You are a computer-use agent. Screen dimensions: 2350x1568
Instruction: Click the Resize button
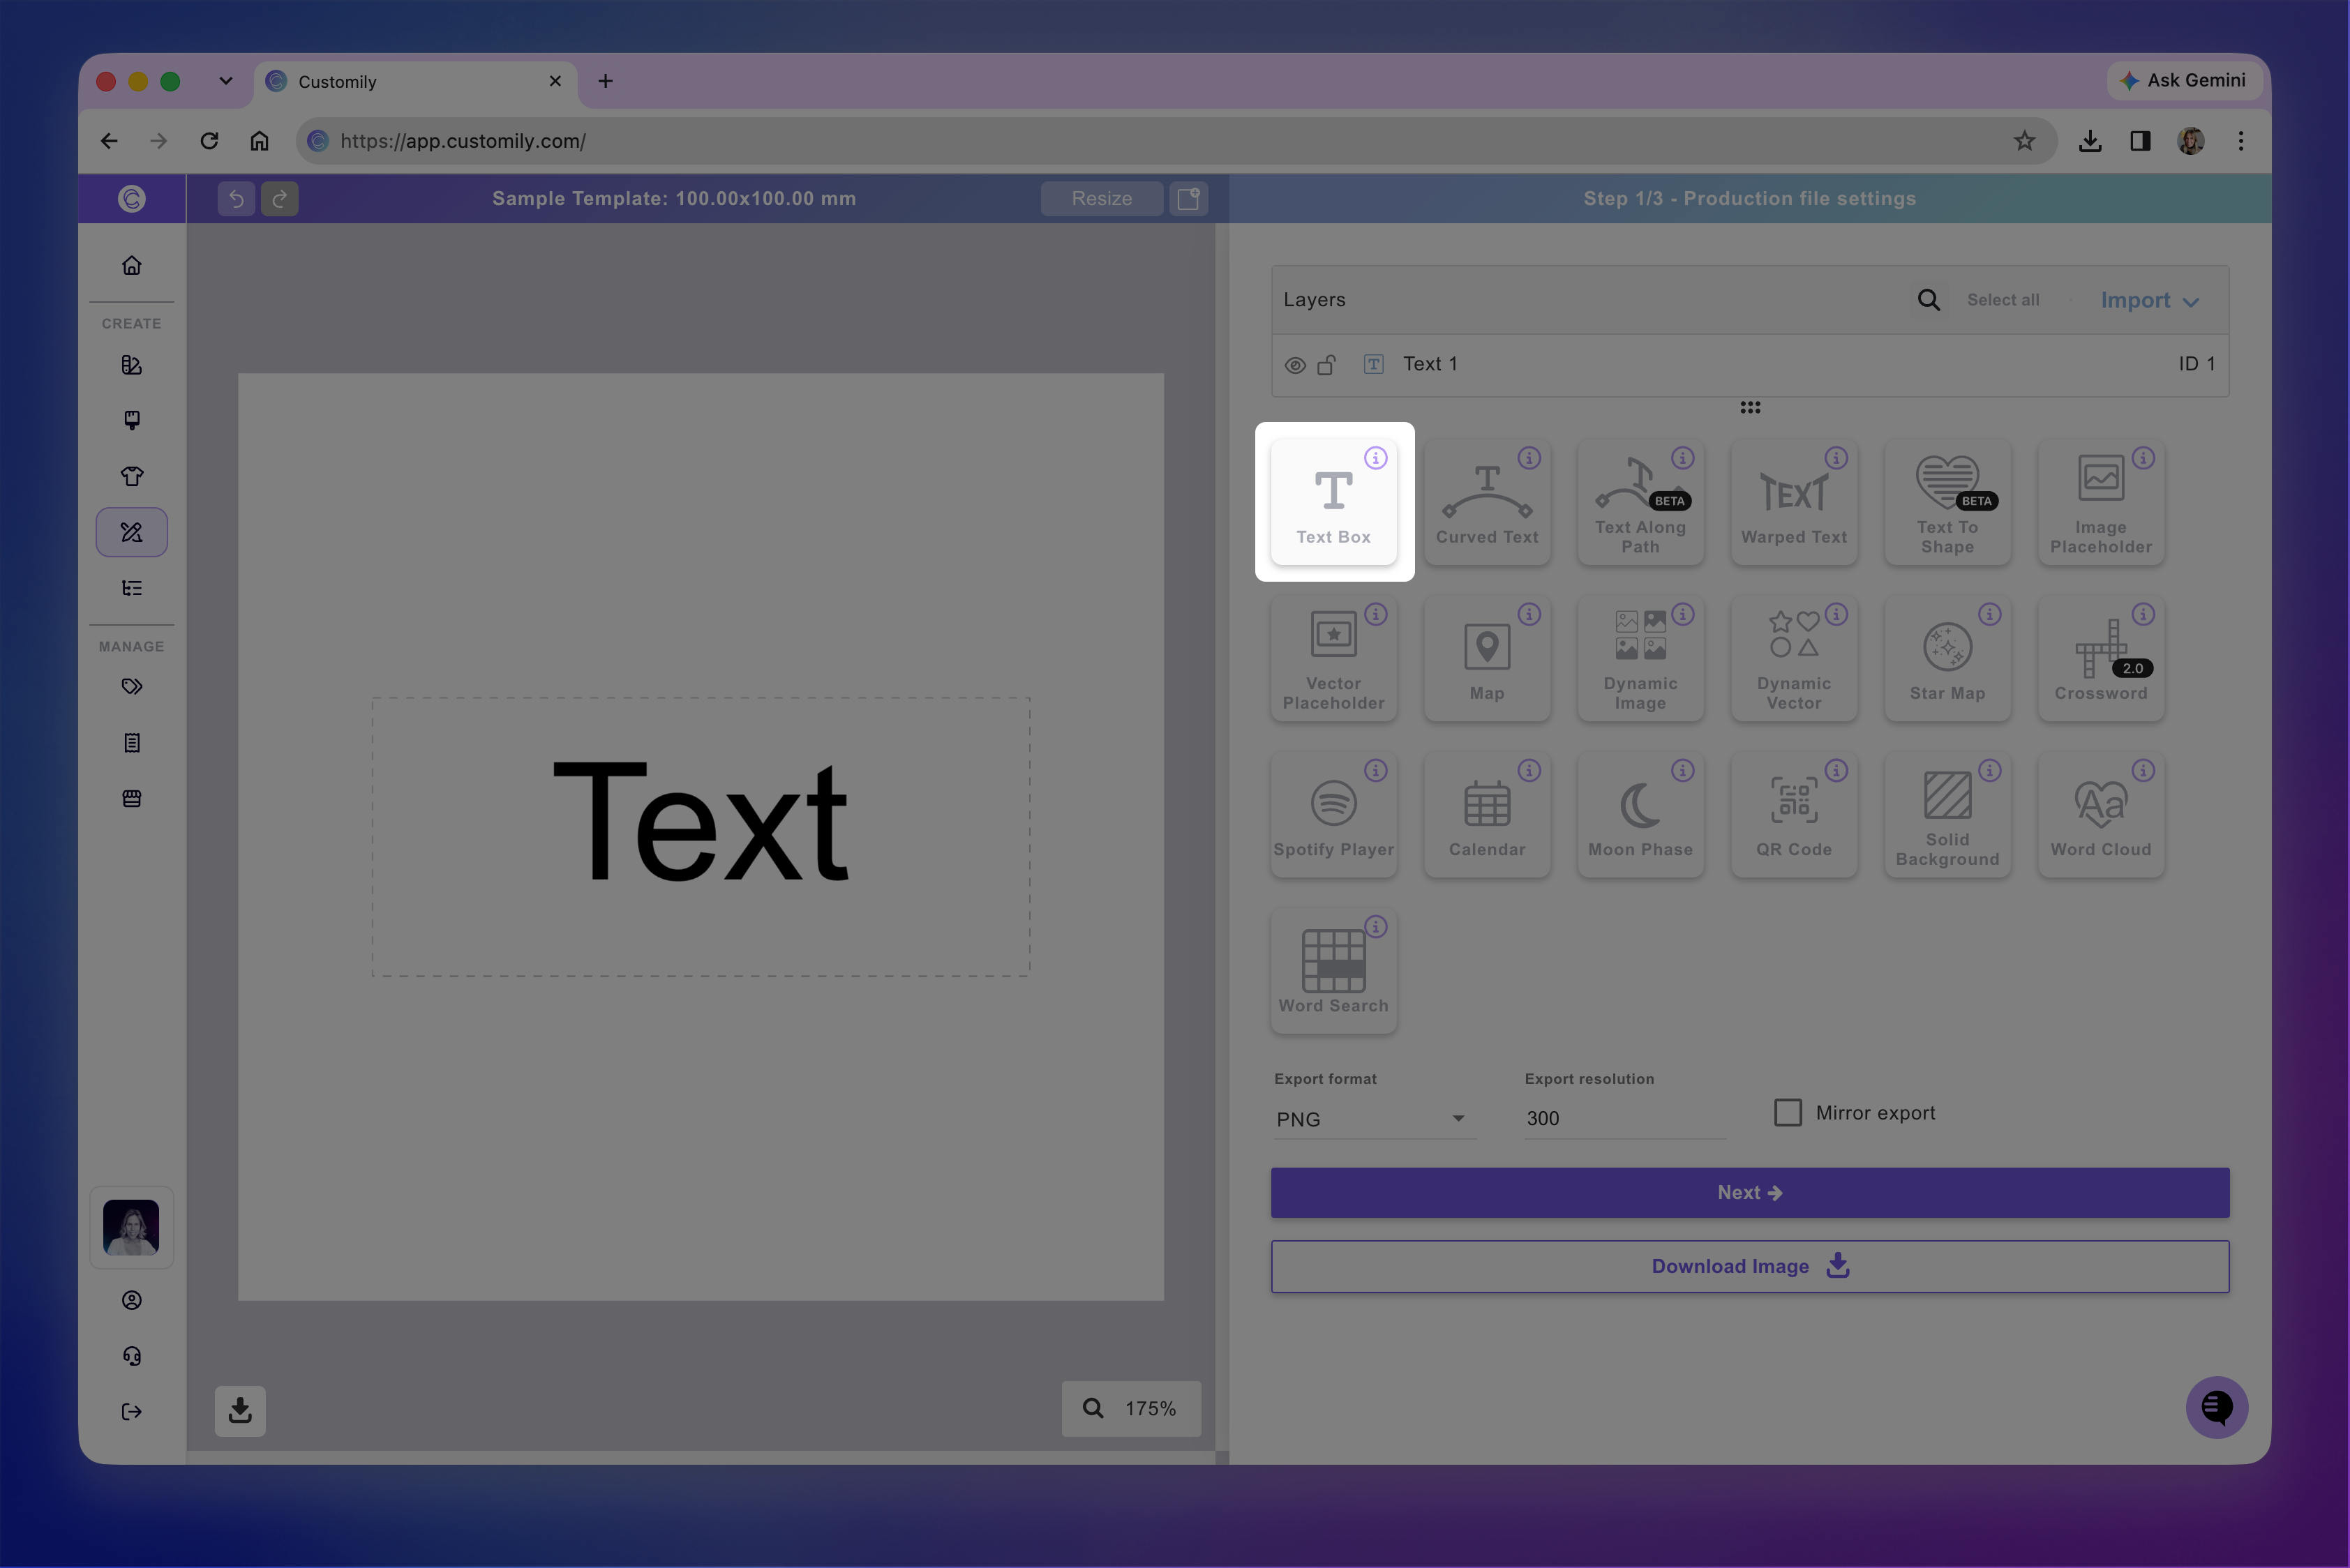1102,198
